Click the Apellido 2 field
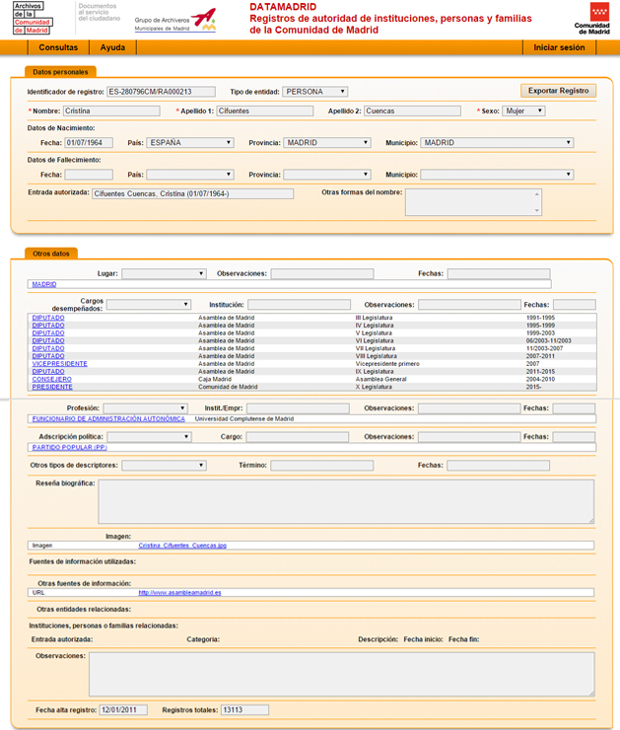The width and height of the screenshot is (620, 730). [x=412, y=110]
